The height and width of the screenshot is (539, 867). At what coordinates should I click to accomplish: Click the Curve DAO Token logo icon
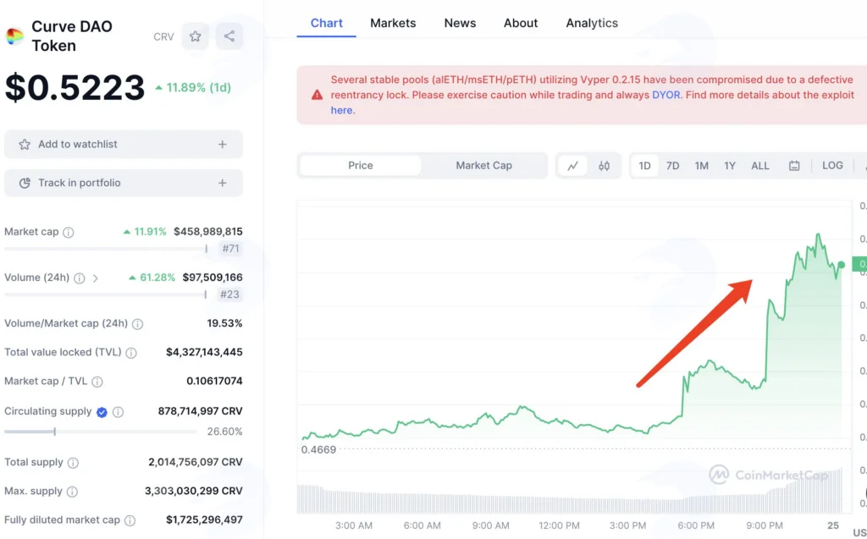14,36
